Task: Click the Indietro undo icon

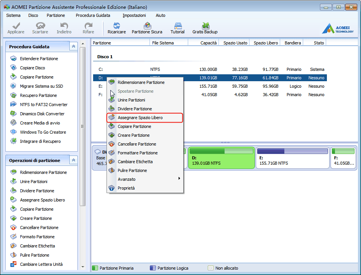Action: [64, 26]
